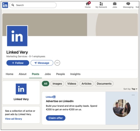Filter posts by Articles
140x131 pixels.
point(86,84)
